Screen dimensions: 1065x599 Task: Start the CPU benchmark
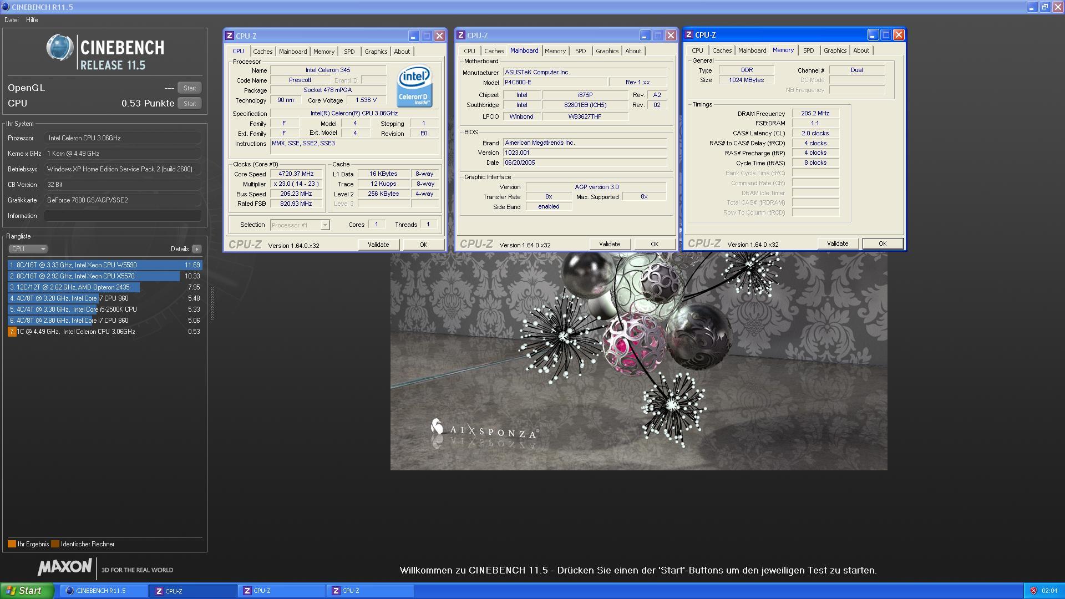click(x=190, y=104)
